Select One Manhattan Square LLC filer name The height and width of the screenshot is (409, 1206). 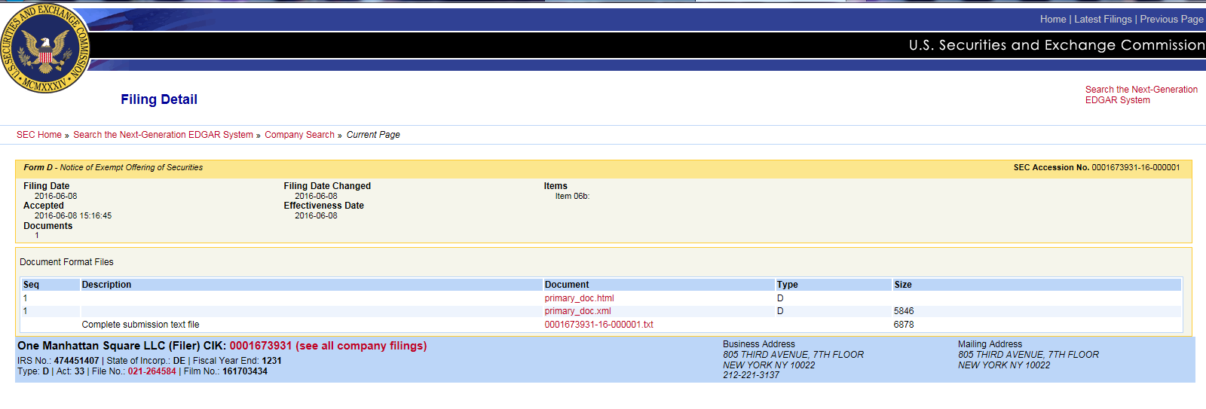(x=90, y=346)
